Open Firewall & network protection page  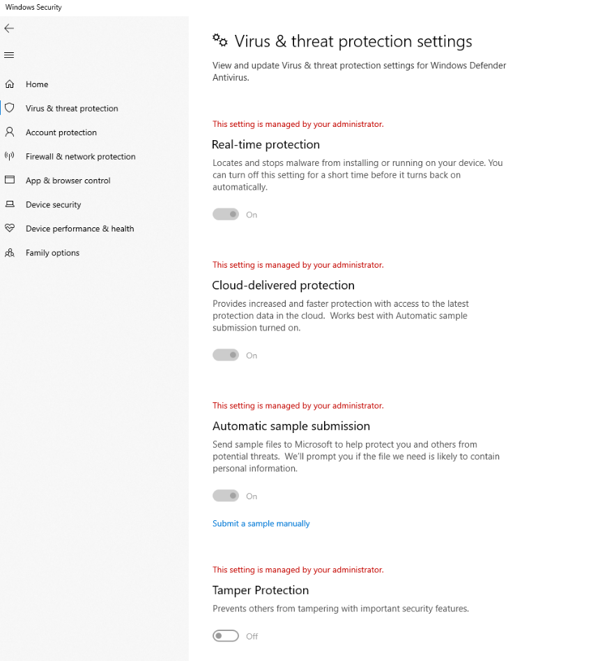(x=81, y=157)
